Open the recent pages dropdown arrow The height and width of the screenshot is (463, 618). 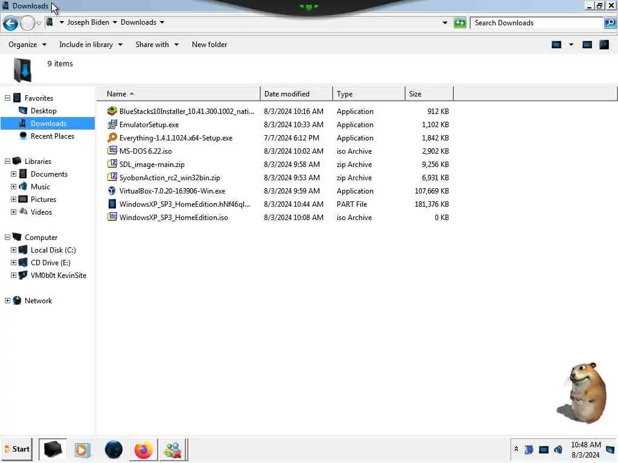[39, 24]
